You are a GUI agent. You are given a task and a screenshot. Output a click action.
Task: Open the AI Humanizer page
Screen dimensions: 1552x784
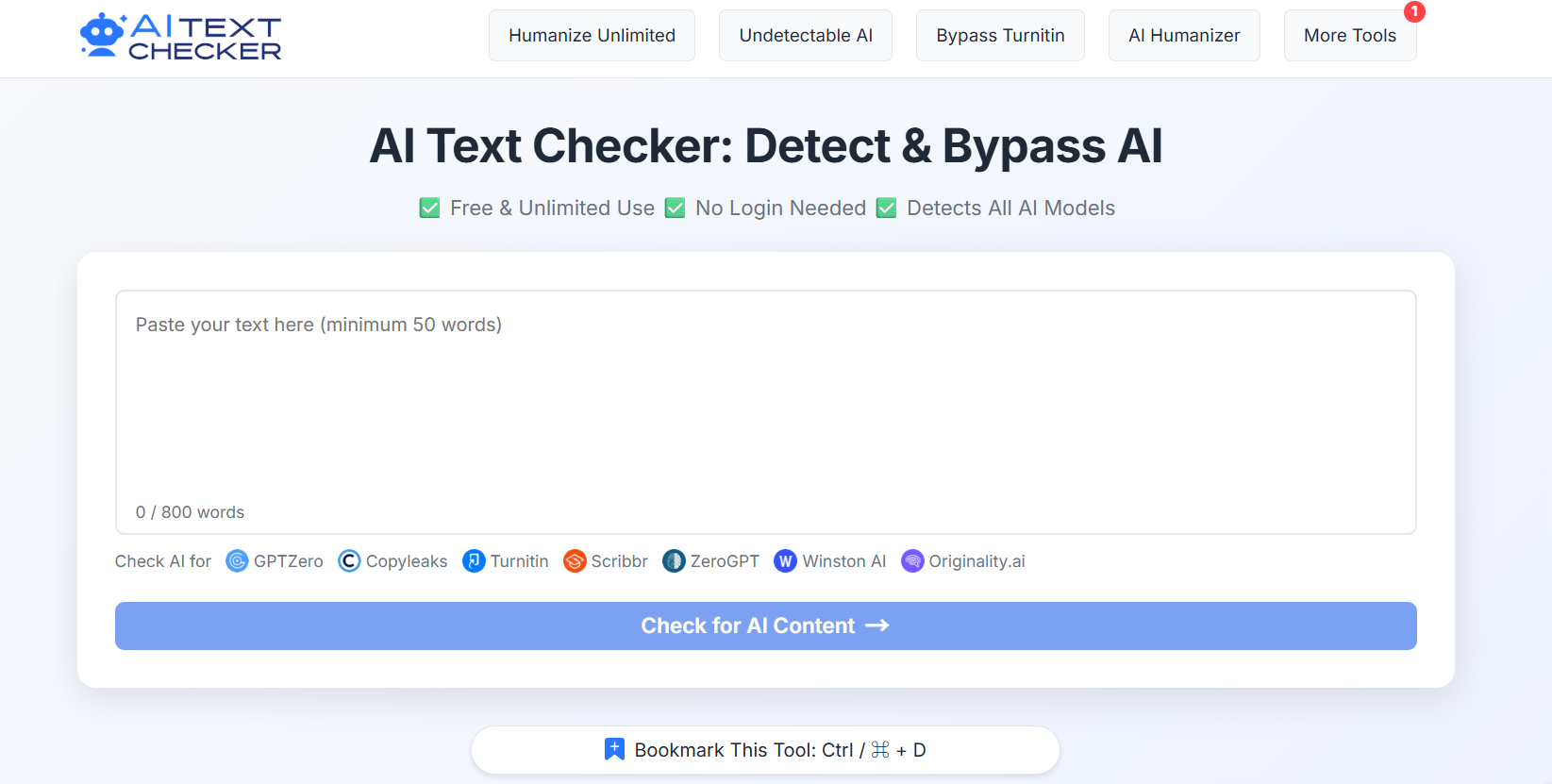(1184, 35)
